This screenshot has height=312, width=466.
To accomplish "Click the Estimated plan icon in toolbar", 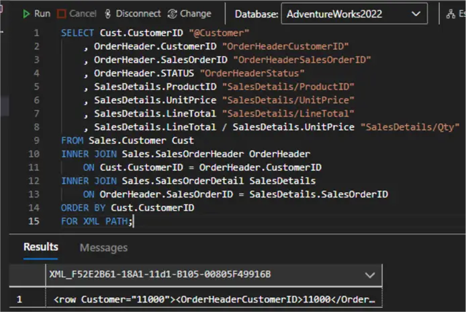I will point(461,13).
